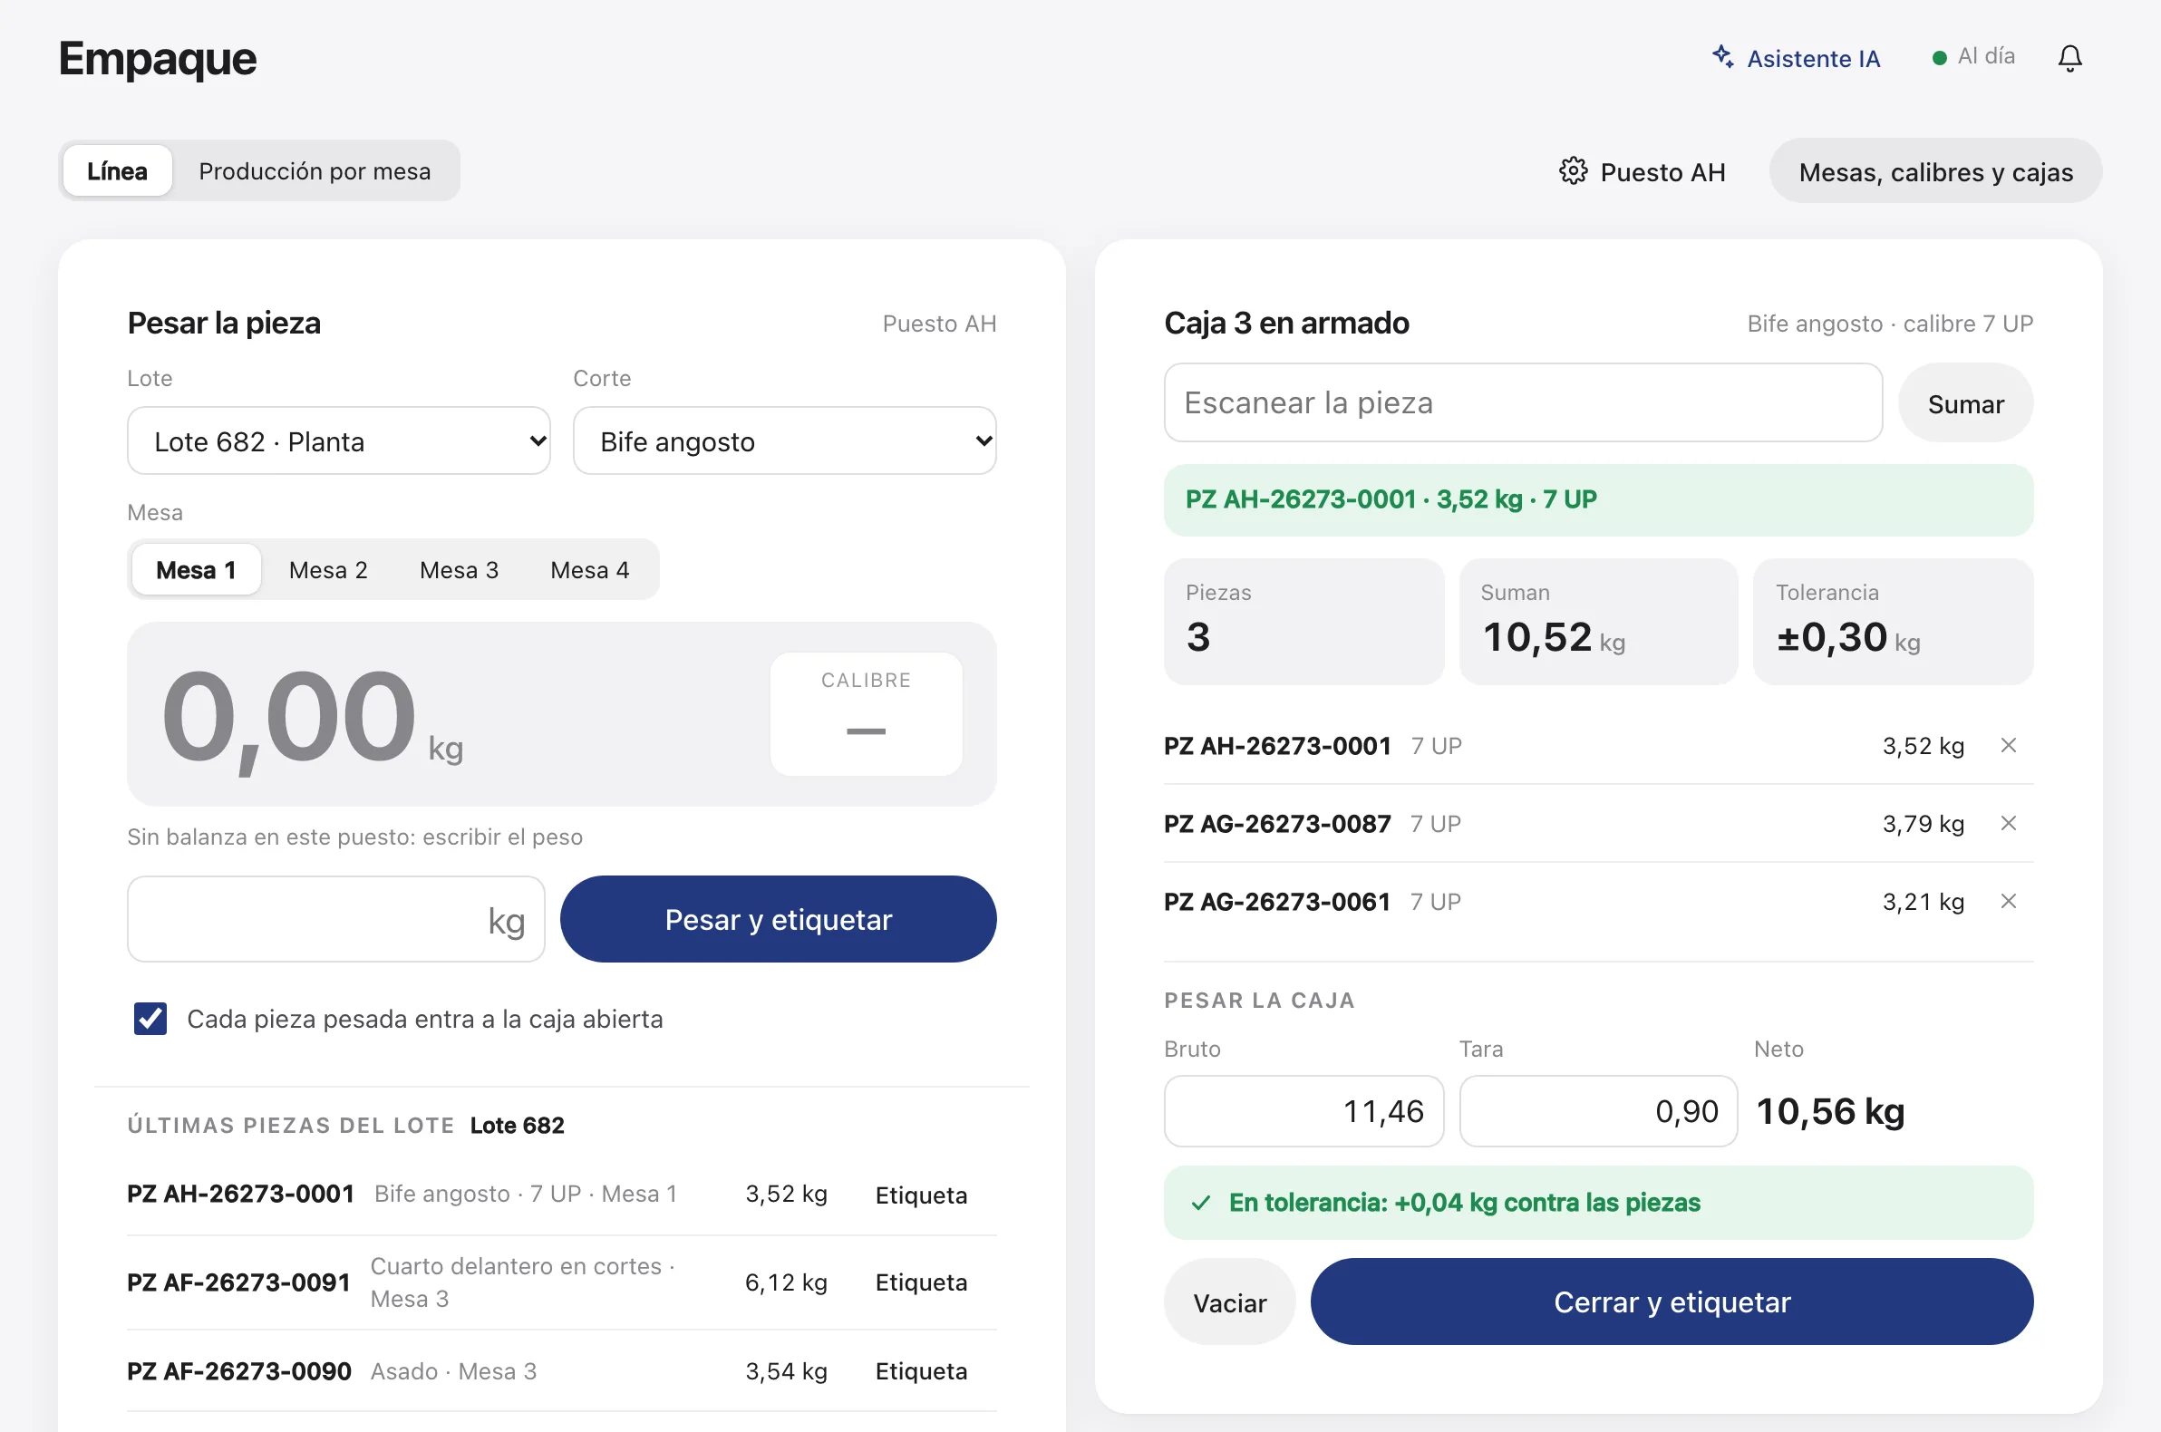The height and width of the screenshot is (1432, 2161).
Task: Click the Pesar y etiquetar button
Action: (778, 919)
